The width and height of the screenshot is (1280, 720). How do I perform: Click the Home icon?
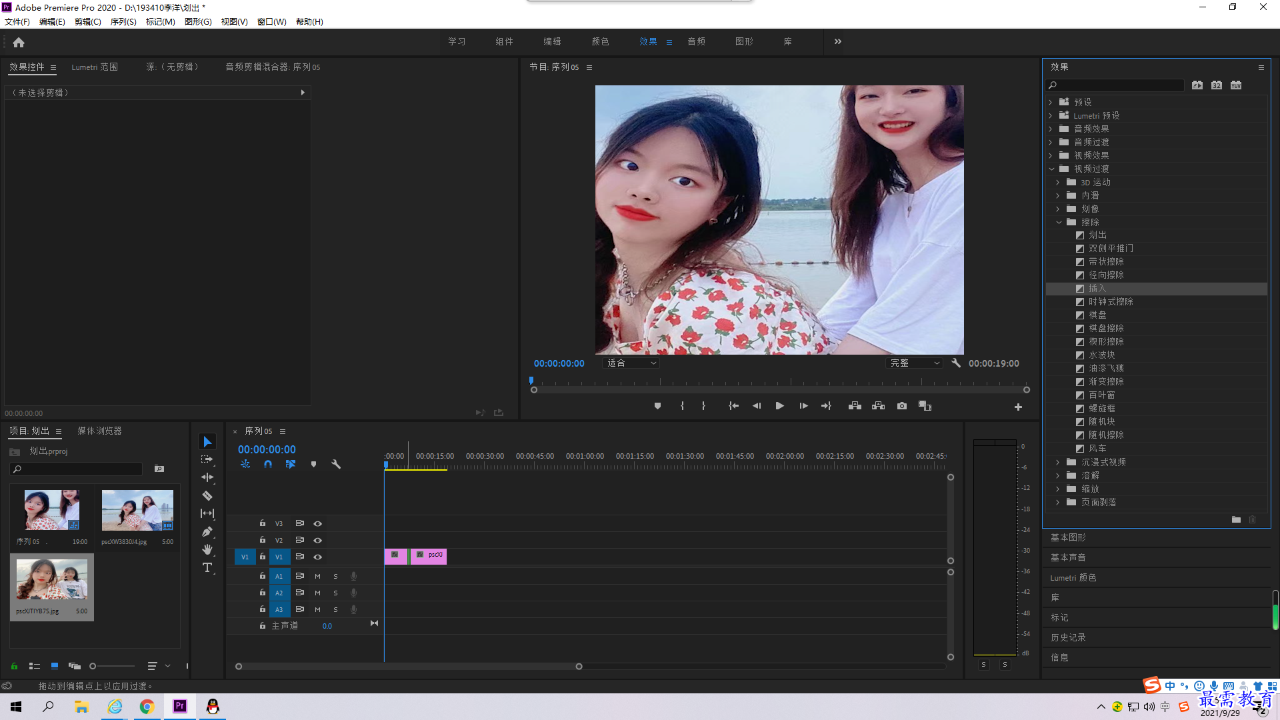(19, 42)
